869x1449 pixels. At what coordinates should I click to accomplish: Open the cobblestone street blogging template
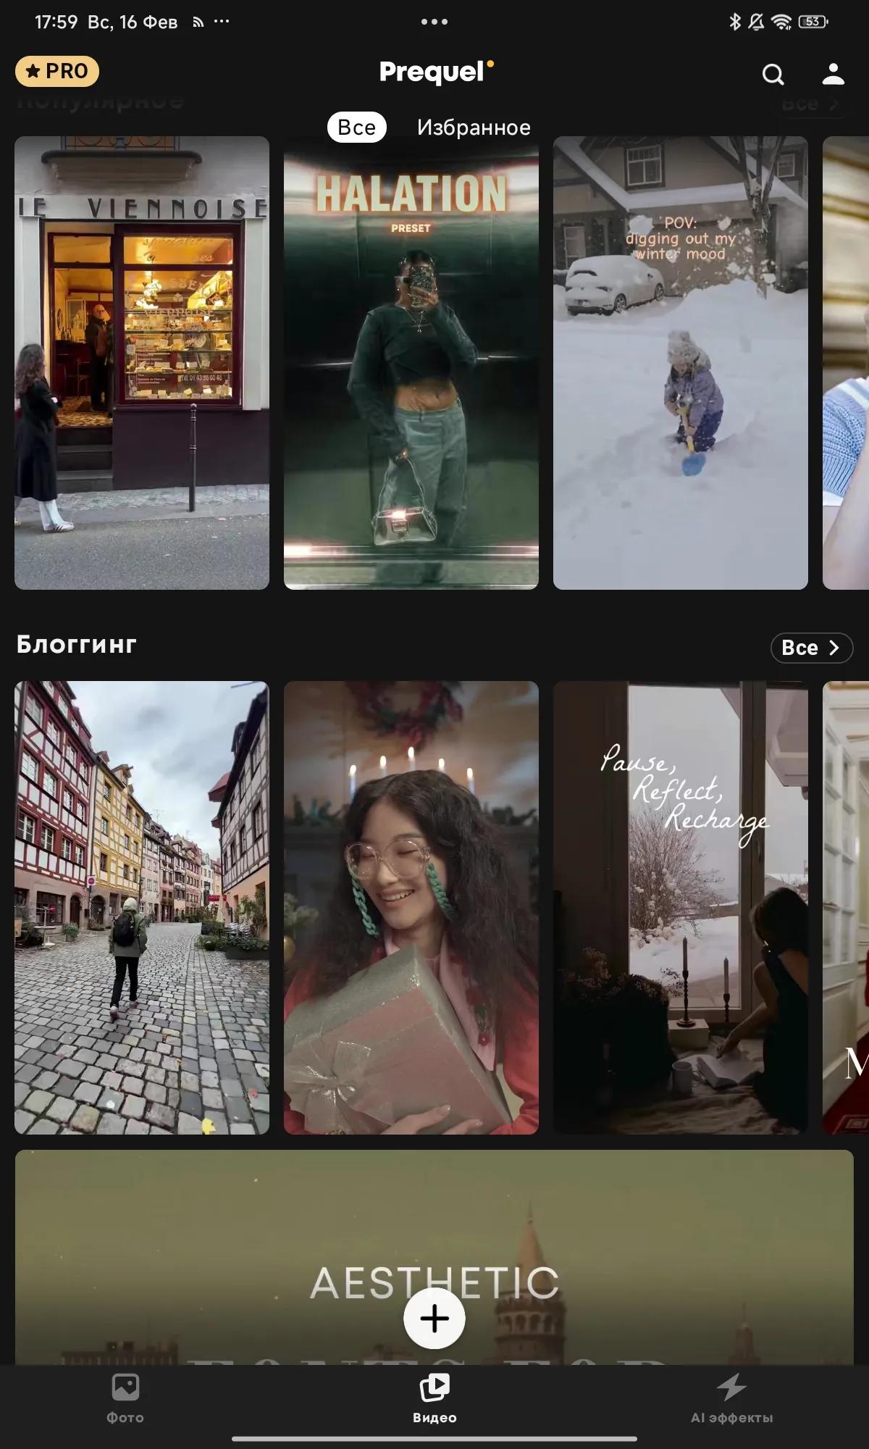coord(142,907)
